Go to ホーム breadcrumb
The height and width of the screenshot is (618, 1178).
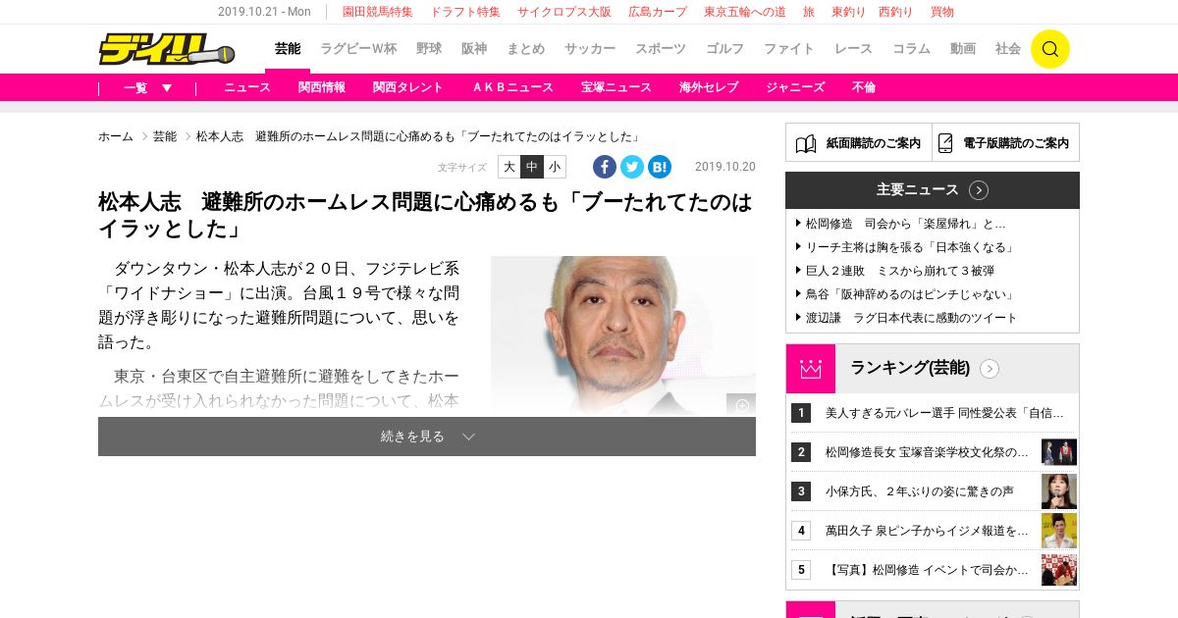[116, 136]
